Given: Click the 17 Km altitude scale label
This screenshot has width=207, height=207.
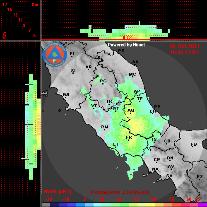Looking at the screenshot, I should click(x=5, y=5).
